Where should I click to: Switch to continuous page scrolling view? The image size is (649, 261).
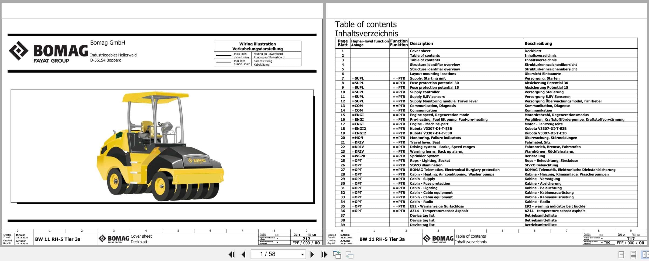click(x=633, y=254)
